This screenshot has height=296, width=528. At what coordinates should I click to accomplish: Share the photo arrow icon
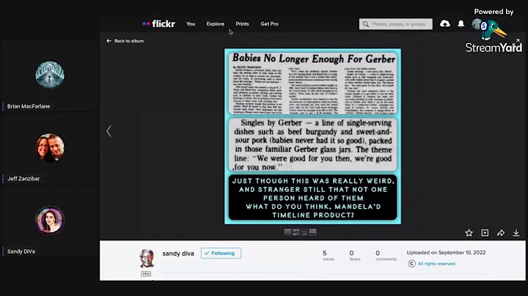click(x=501, y=233)
